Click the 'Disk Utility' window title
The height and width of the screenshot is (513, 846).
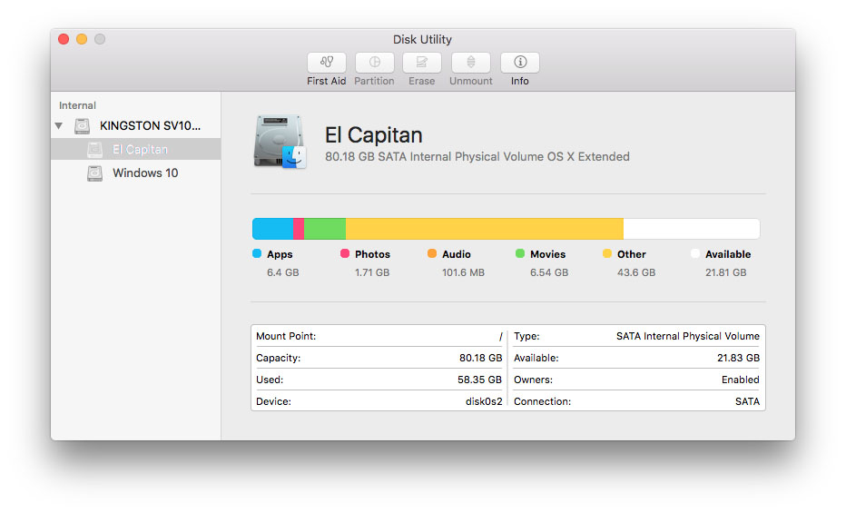[422, 39]
